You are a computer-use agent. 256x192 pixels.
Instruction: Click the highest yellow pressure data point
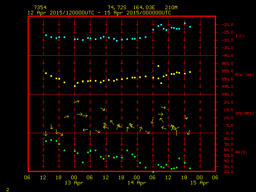coord(159,66)
